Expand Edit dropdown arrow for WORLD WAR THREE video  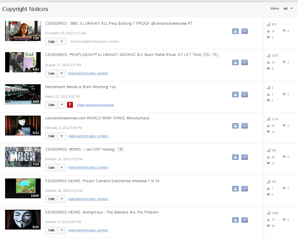[61, 136]
